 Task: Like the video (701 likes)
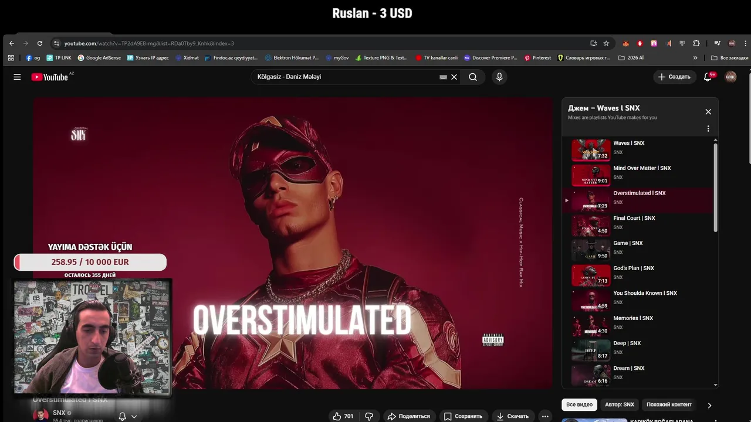coord(343,416)
